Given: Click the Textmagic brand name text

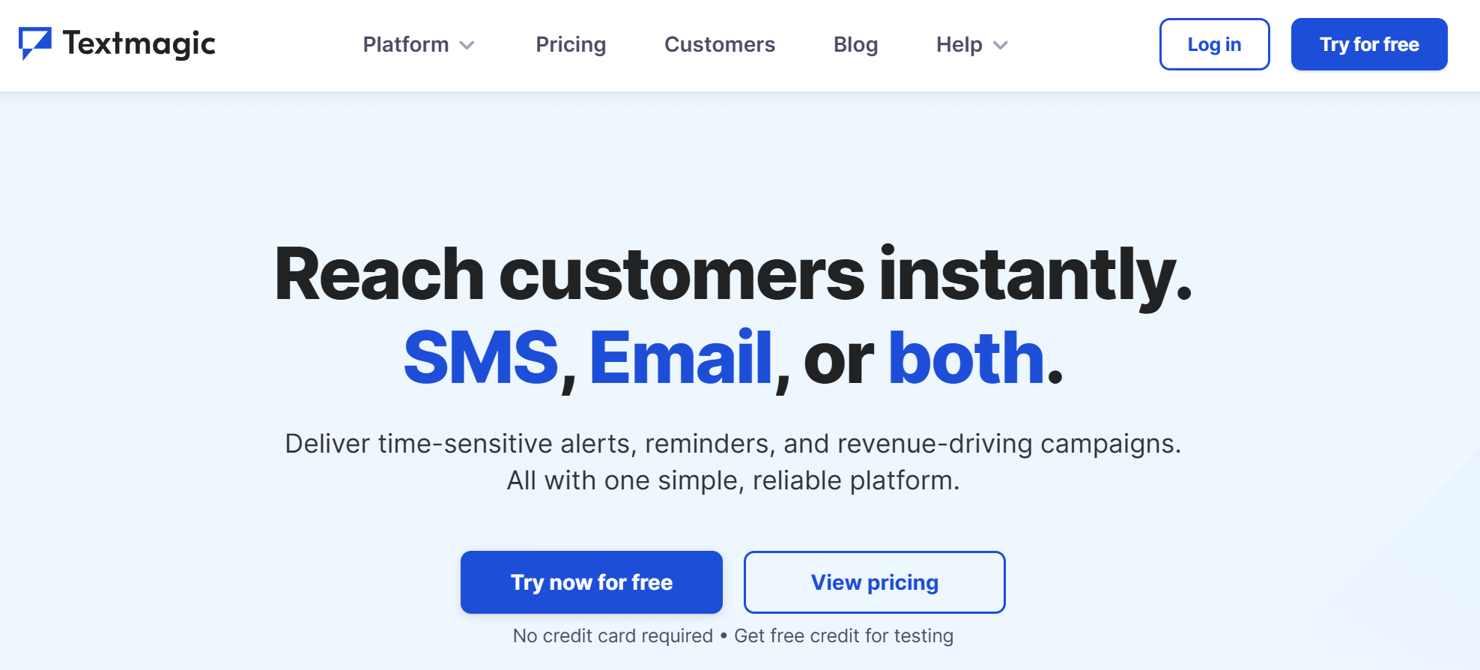Looking at the screenshot, I should (x=139, y=43).
